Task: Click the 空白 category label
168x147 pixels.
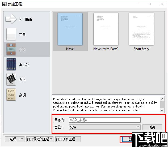Action: 22,34
